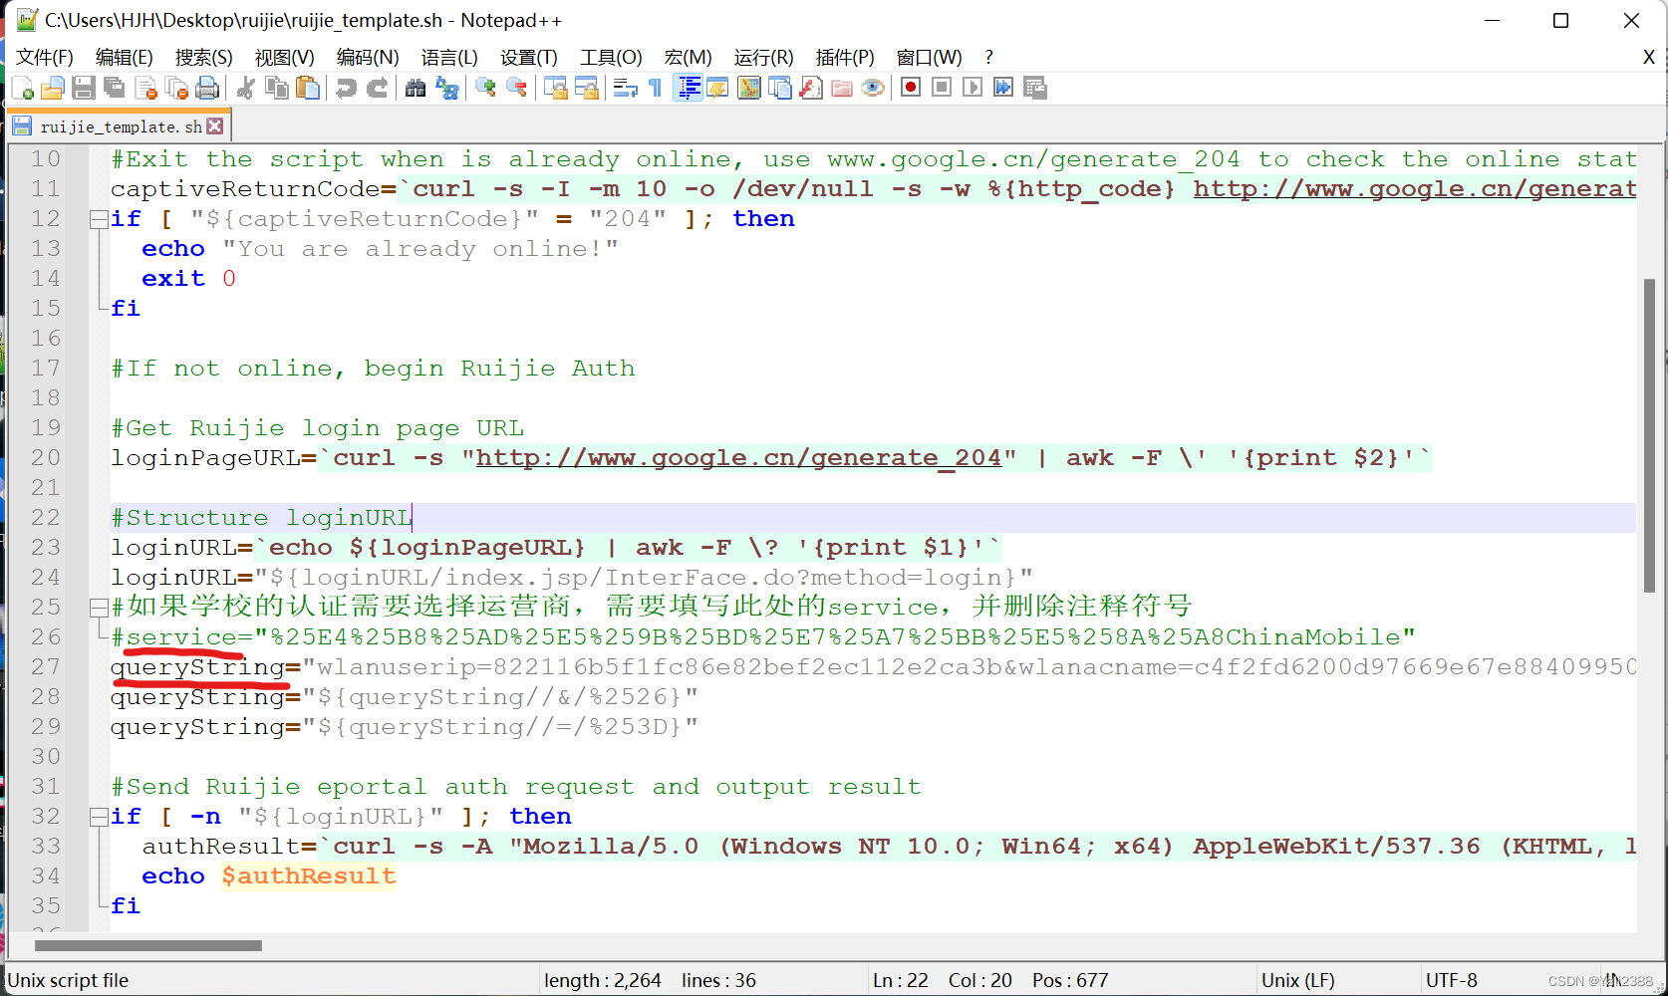Toggle synchronized horizontal scrolling

coord(587,88)
